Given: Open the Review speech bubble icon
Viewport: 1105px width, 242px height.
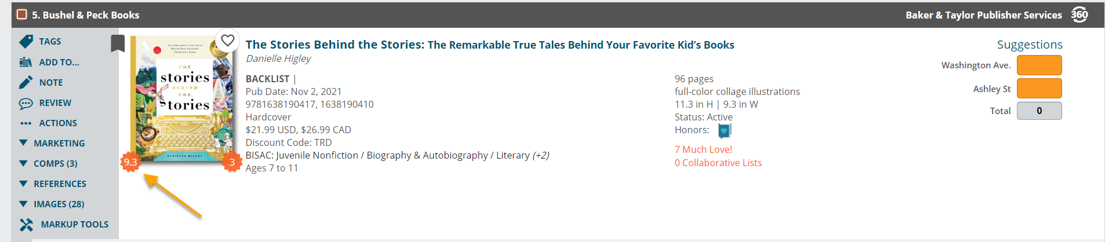Looking at the screenshot, I should pos(26,103).
